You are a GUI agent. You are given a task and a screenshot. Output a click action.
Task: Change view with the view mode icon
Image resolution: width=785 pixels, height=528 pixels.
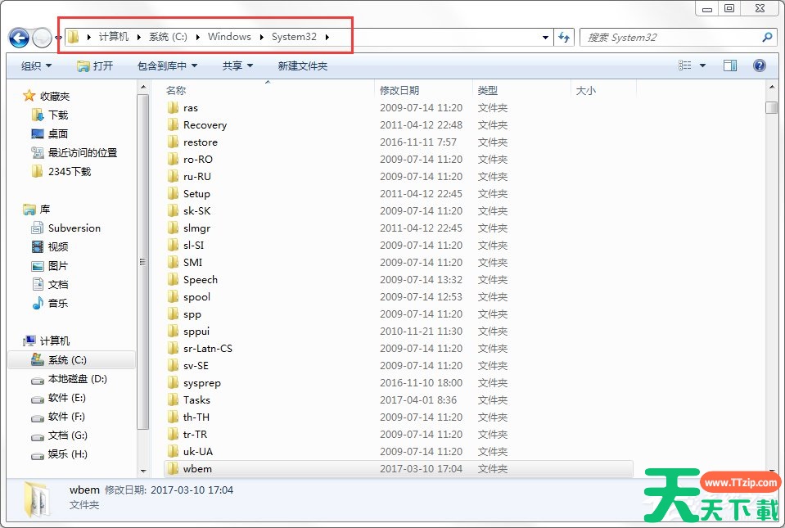click(x=684, y=65)
